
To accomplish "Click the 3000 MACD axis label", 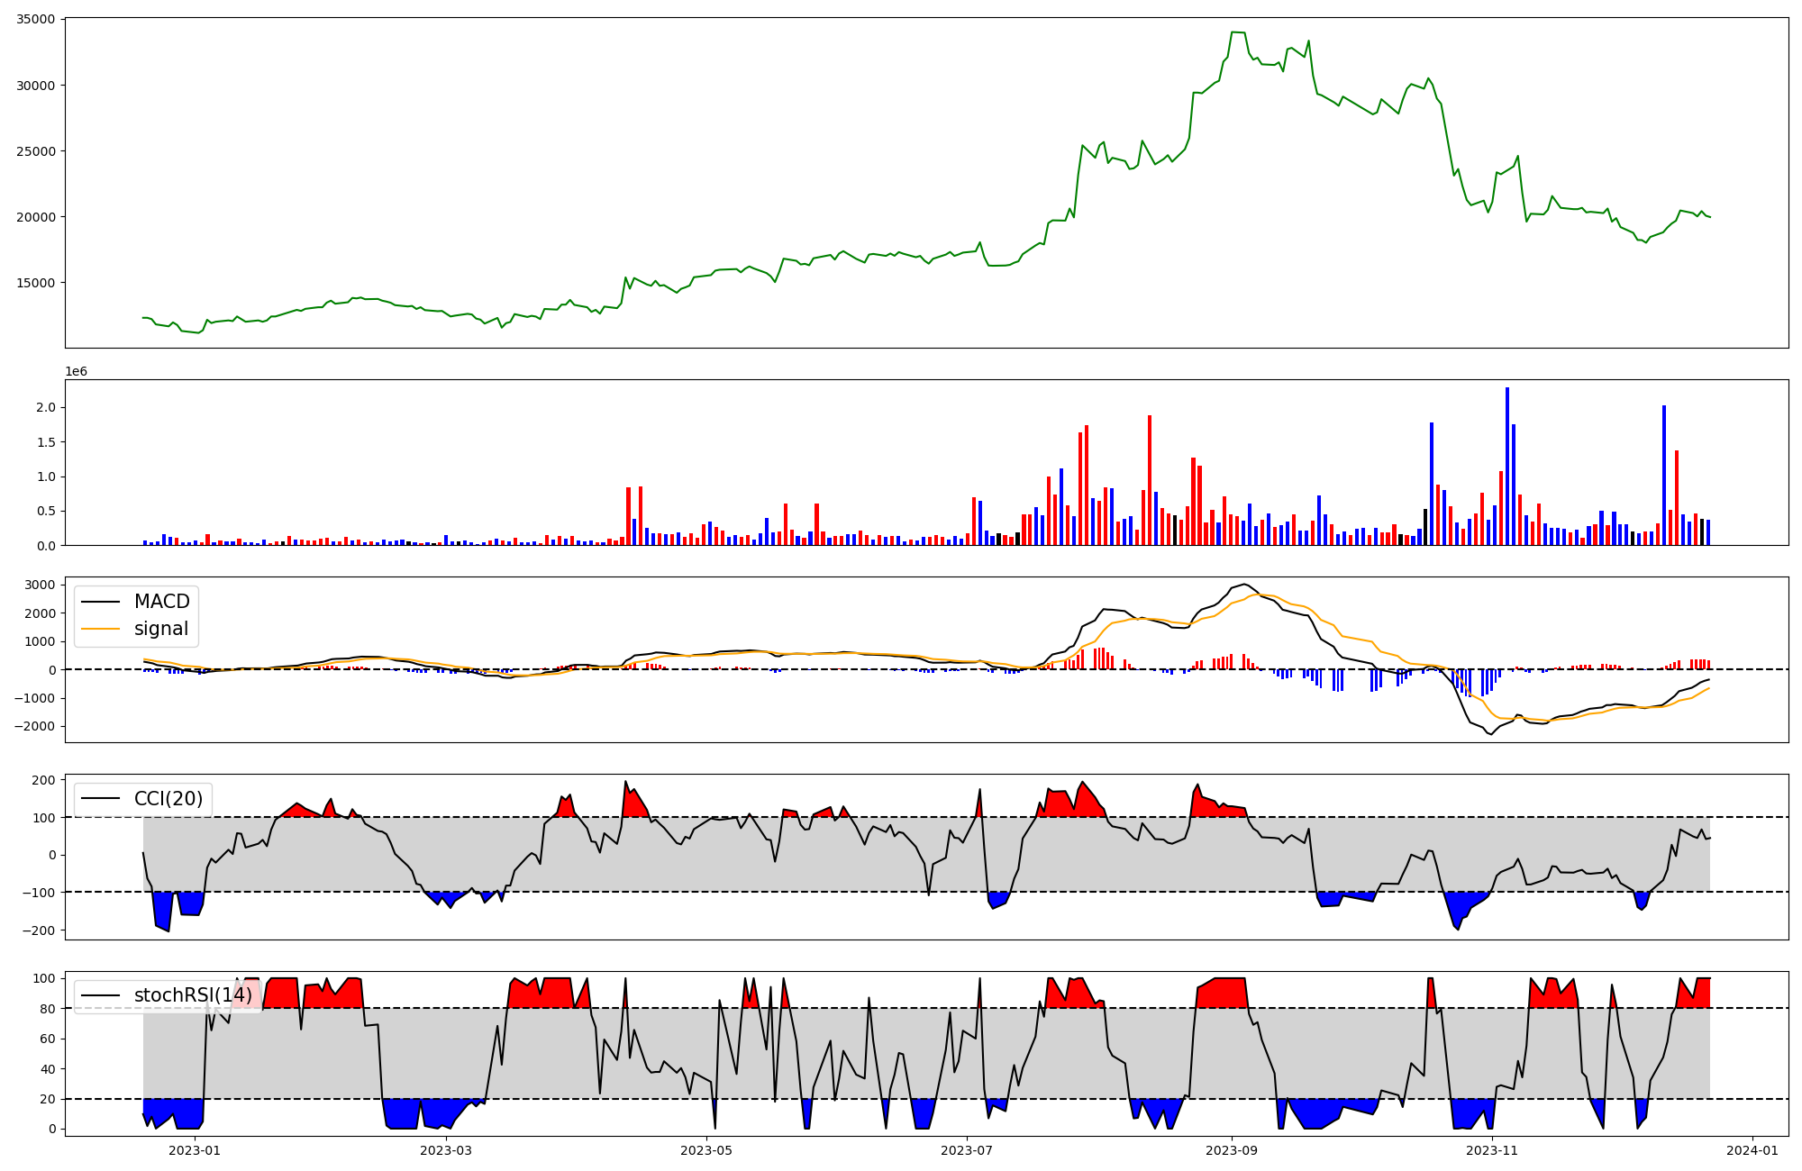I will [x=41, y=585].
